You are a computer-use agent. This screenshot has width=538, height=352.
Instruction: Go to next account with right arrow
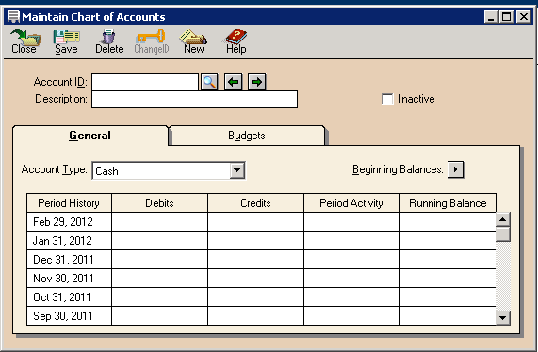(256, 82)
